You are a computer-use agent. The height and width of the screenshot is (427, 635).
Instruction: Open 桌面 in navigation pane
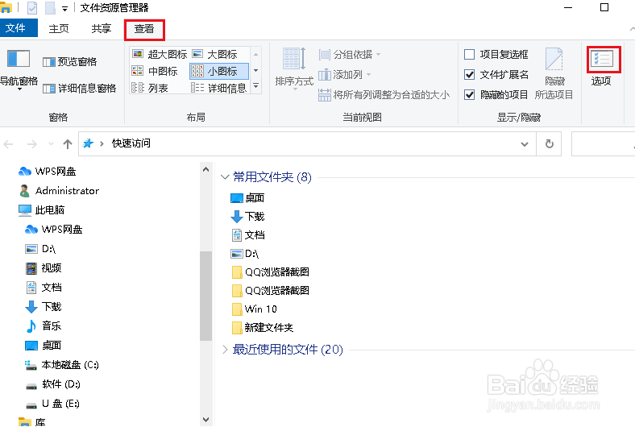[44, 346]
